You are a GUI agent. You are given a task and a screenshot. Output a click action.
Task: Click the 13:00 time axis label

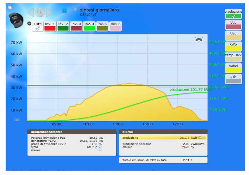tap(117, 124)
